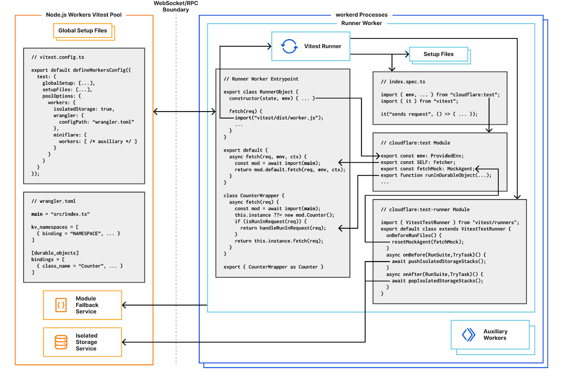563x383 pixels.
Task: Click 'this.instance ??= new mod.Counter();' line
Action: (285, 215)
